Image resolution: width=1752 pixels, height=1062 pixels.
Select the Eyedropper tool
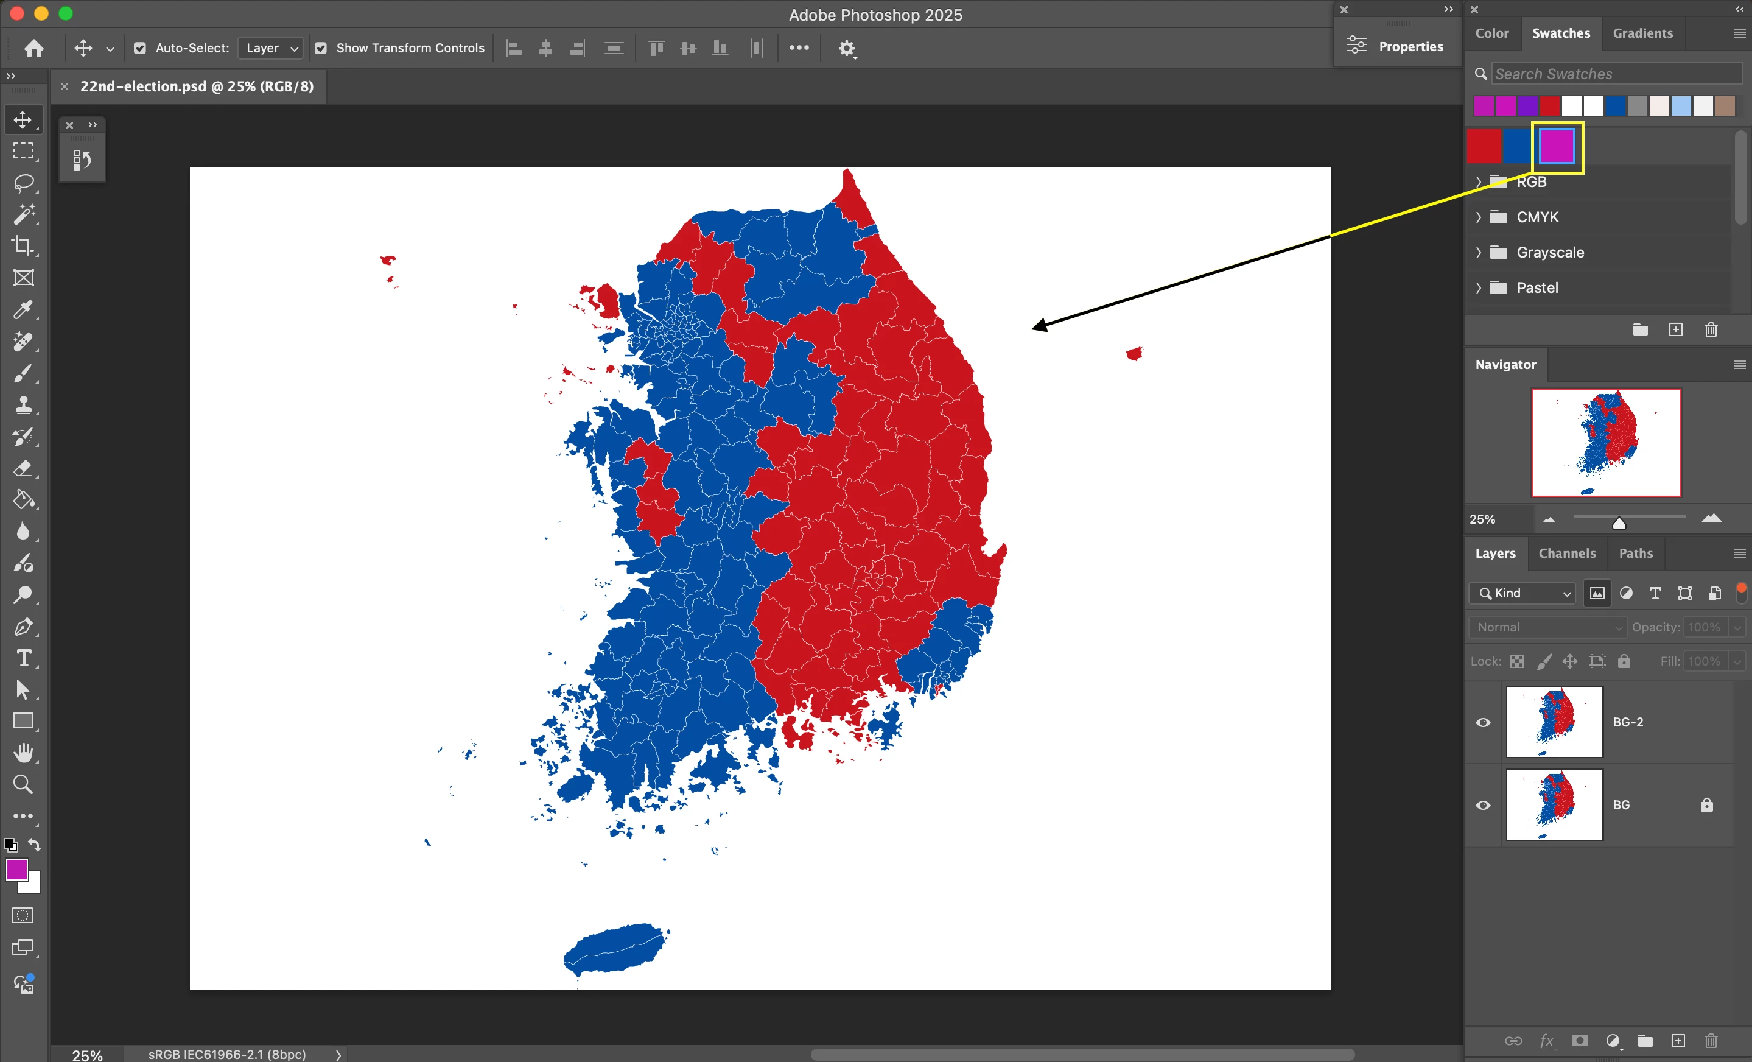(x=24, y=310)
